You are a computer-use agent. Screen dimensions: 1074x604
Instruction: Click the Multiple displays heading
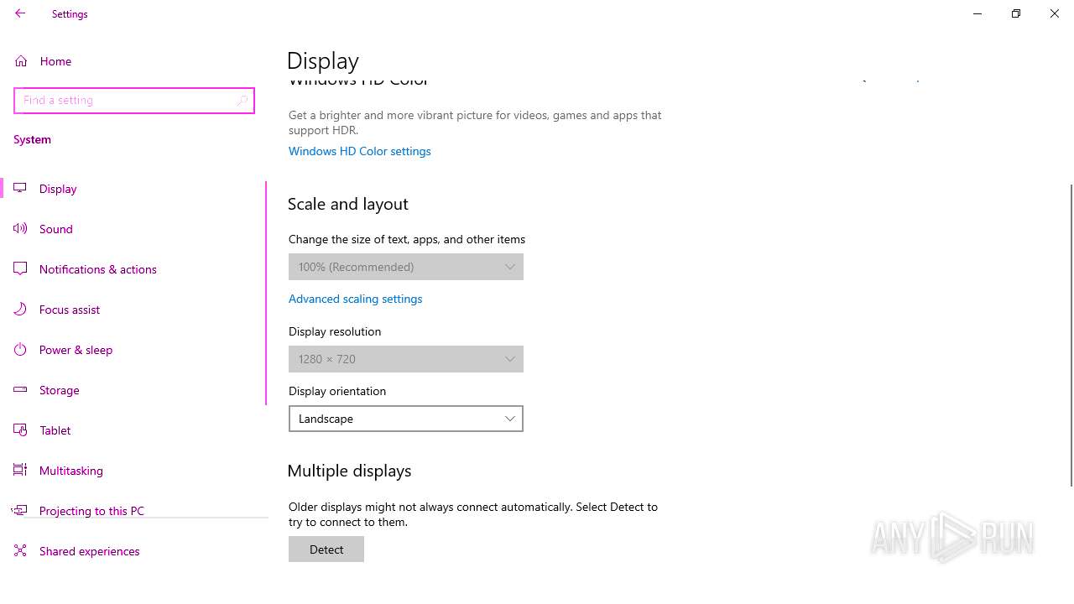pyautogui.click(x=349, y=471)
